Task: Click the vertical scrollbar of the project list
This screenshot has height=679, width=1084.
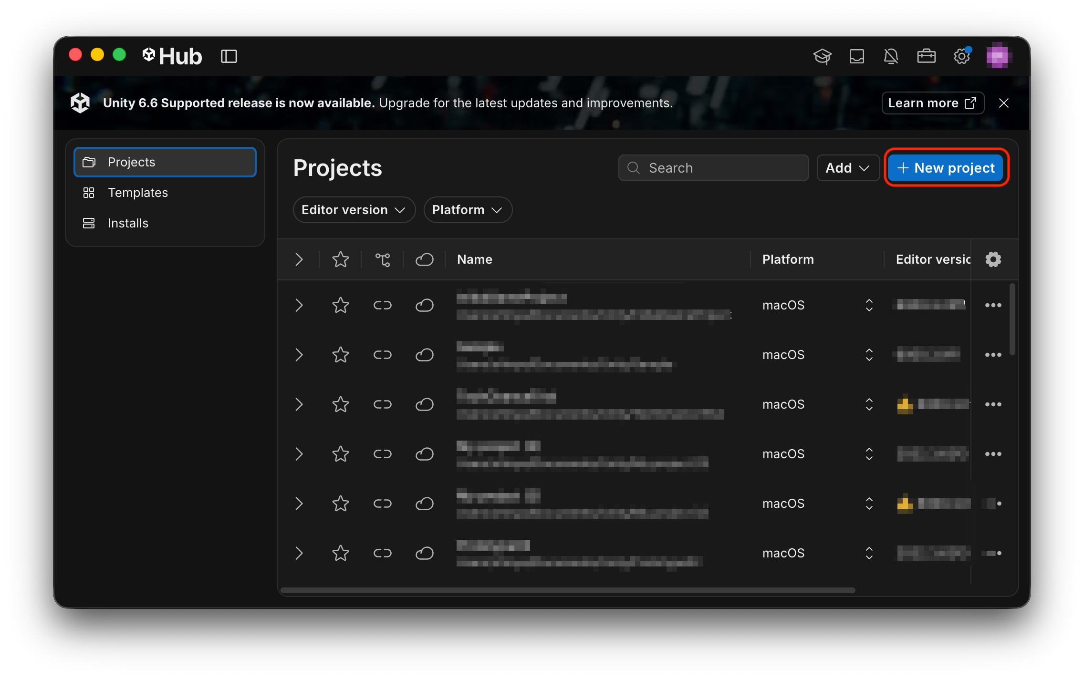Action: point(1012,319)
